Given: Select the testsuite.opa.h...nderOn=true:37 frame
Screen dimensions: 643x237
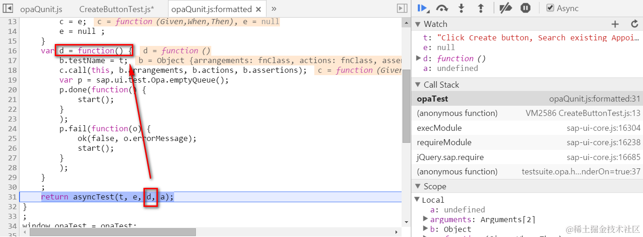Looking at the screenshot, I should pyautogui.click(x=527, y=172).
